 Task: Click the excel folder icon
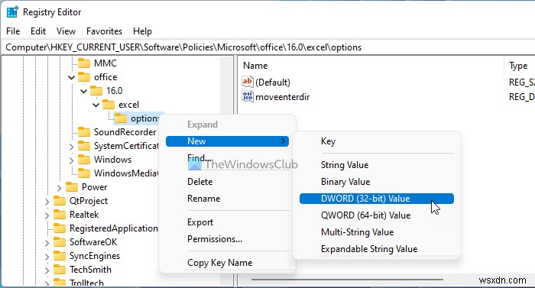point(109,105)
